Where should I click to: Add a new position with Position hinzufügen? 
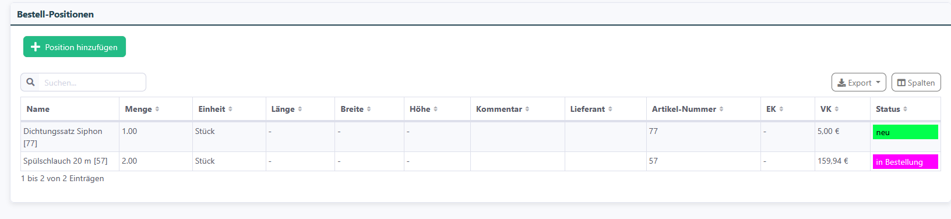[75, 47]
